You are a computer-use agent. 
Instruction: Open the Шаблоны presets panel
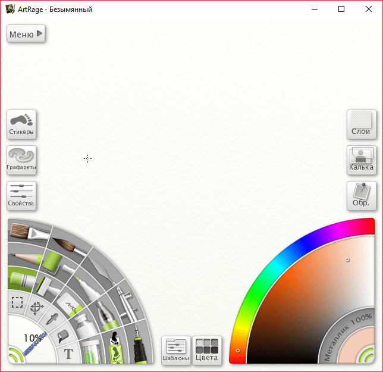tap(176, 351)
